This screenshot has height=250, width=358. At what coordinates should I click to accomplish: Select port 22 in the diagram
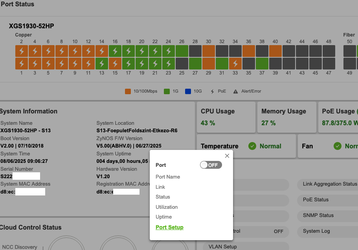click(x=155, y=51)
